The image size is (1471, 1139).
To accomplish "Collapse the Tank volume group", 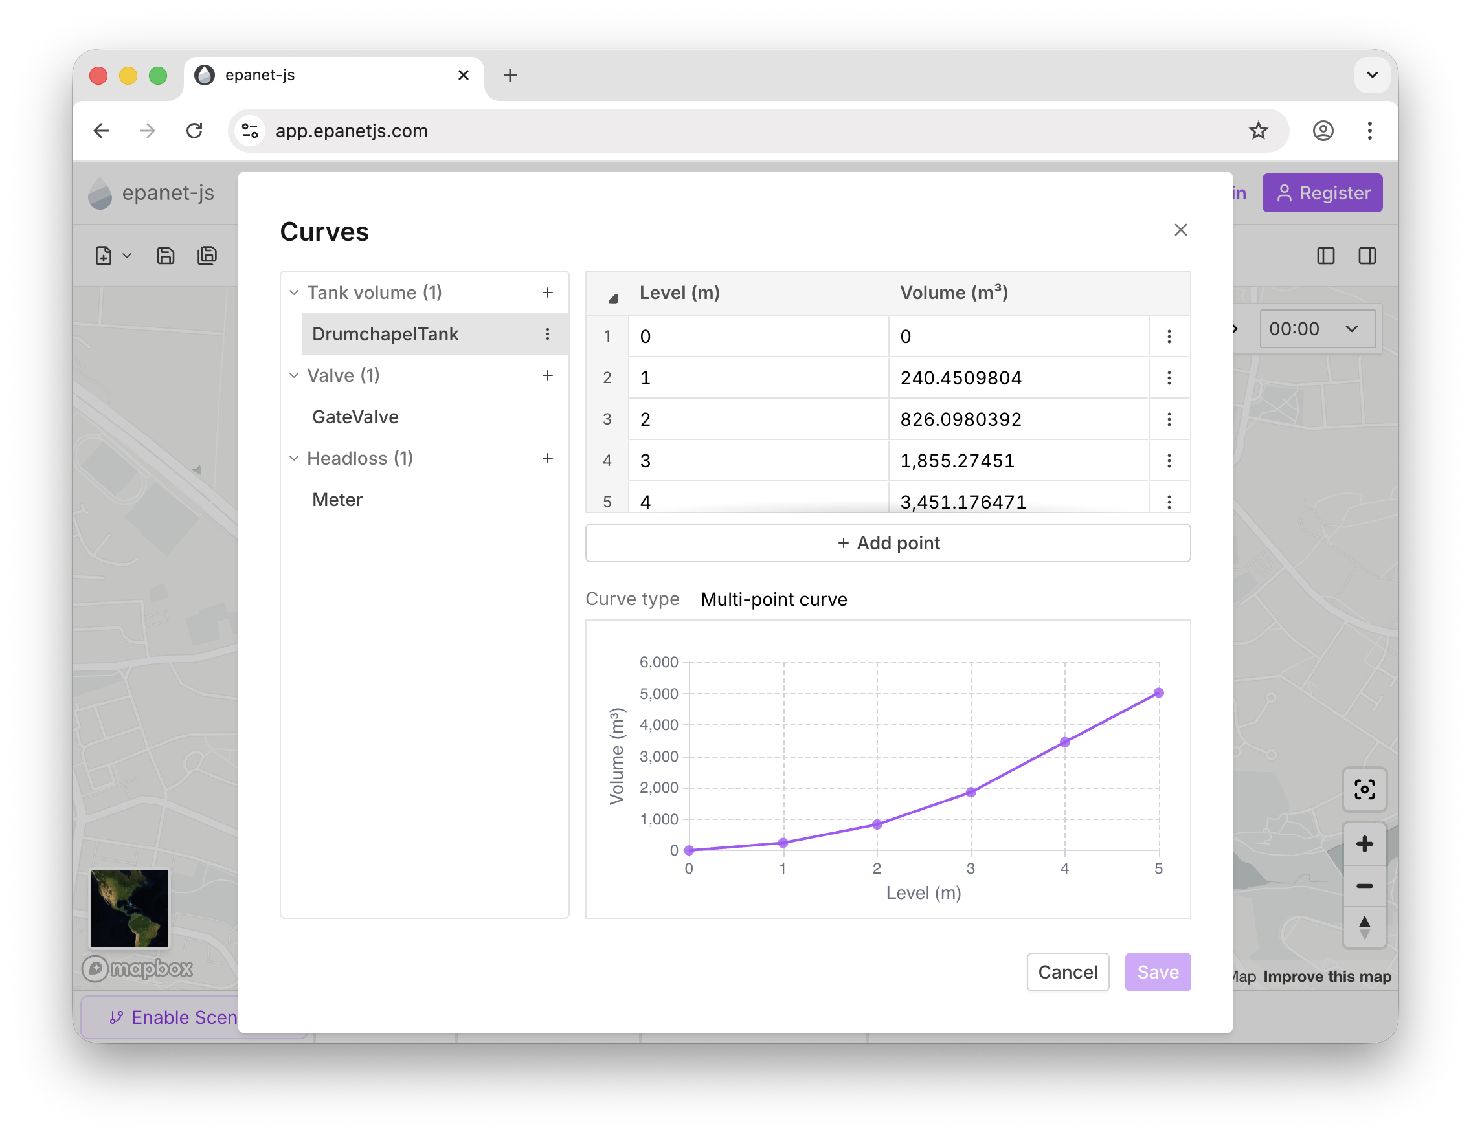I will (x=295, y=293).
